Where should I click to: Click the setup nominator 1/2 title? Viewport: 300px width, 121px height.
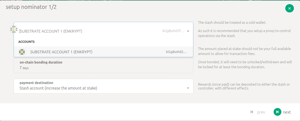tap(31, 7)
